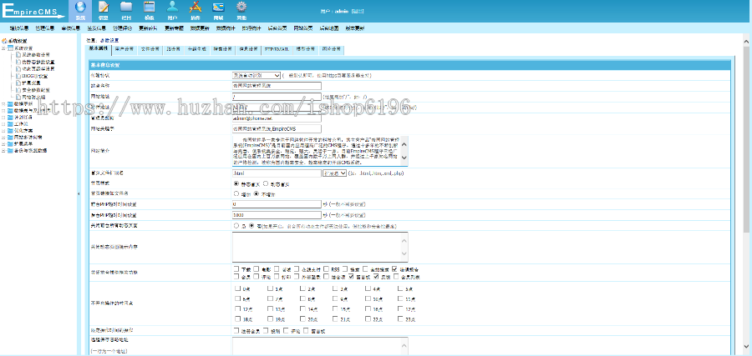Switch to the FTP/EMAIL tab
752x356 pixels.
coord(277,49)
